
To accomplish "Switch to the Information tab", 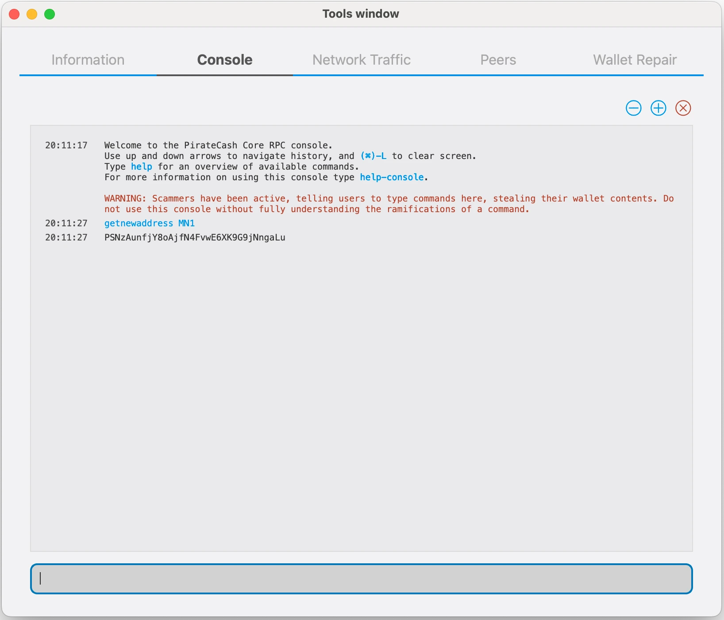I will click(88, 60).
